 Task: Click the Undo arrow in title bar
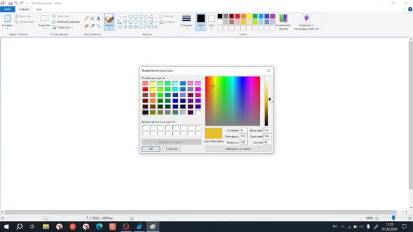tap(16, 3)
